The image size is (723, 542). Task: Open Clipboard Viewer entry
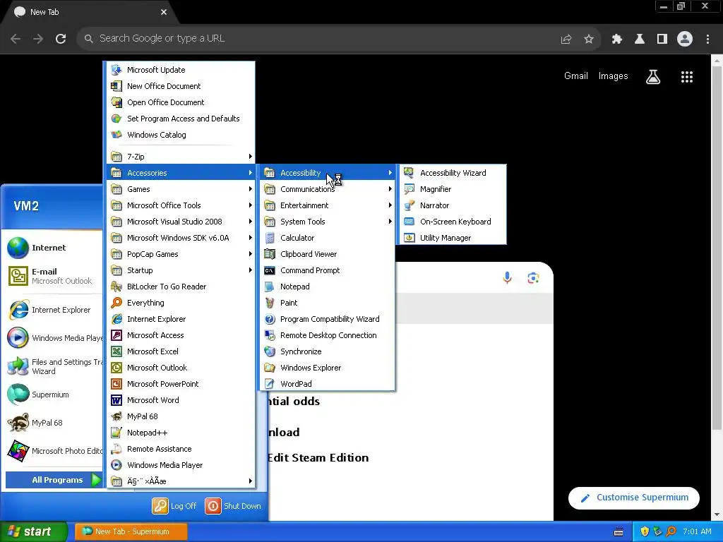(328, 254)
